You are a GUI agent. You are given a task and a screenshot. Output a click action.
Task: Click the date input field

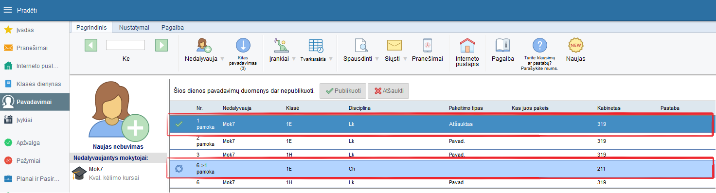click(x=125, y=45)
